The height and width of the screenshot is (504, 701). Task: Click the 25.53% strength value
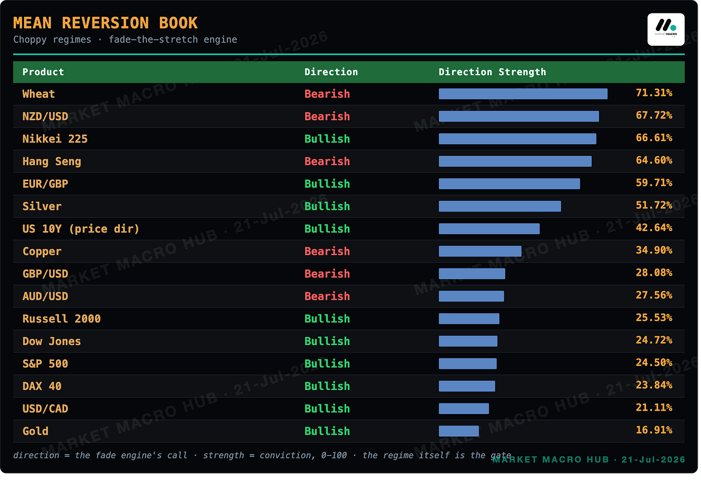point(654,318)
